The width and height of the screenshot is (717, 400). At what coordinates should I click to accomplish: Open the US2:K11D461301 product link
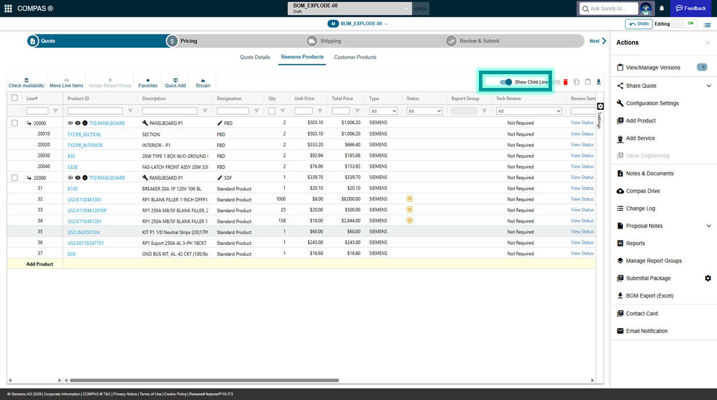[85, 199]
